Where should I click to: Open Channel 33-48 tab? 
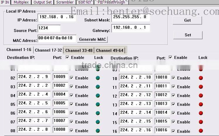[x=79, y=50]
